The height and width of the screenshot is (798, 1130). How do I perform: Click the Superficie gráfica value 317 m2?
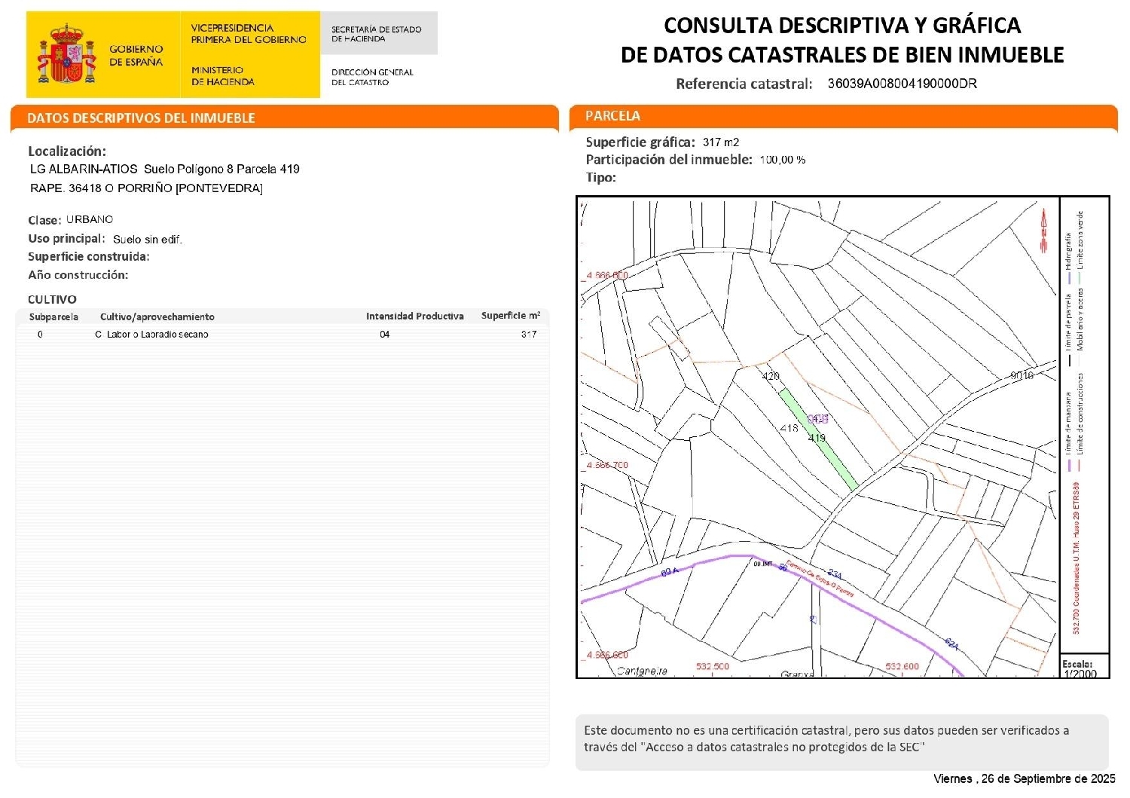click(x=720, y=142)
